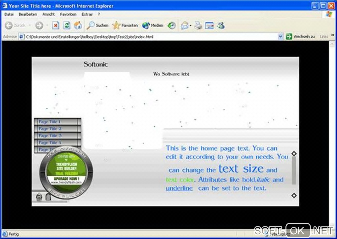Open the history clock icon

tap(171, 25)
